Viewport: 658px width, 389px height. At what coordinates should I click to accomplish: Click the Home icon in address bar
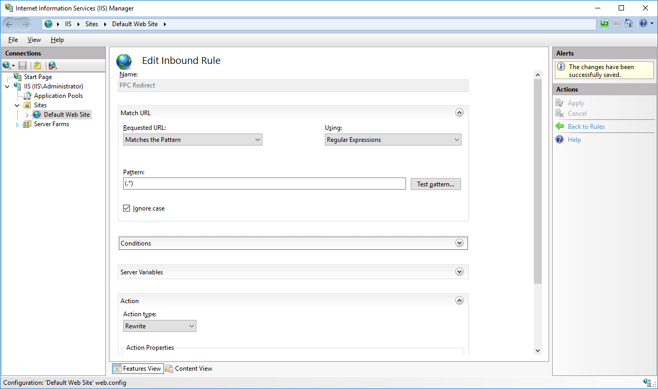point(629,24)
